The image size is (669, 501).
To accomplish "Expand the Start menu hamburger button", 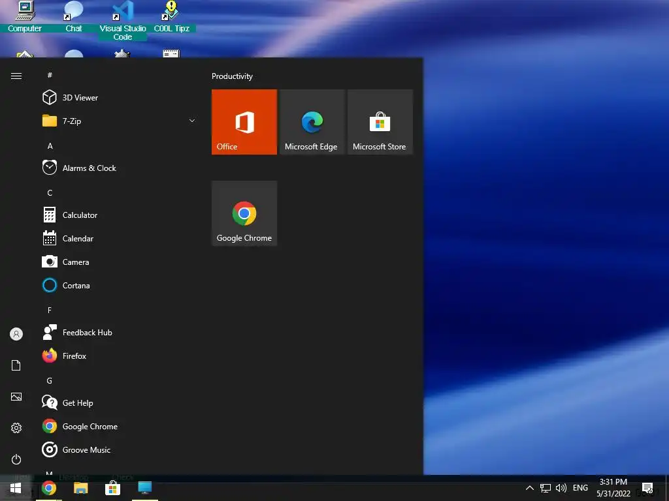I will (16, 76).
